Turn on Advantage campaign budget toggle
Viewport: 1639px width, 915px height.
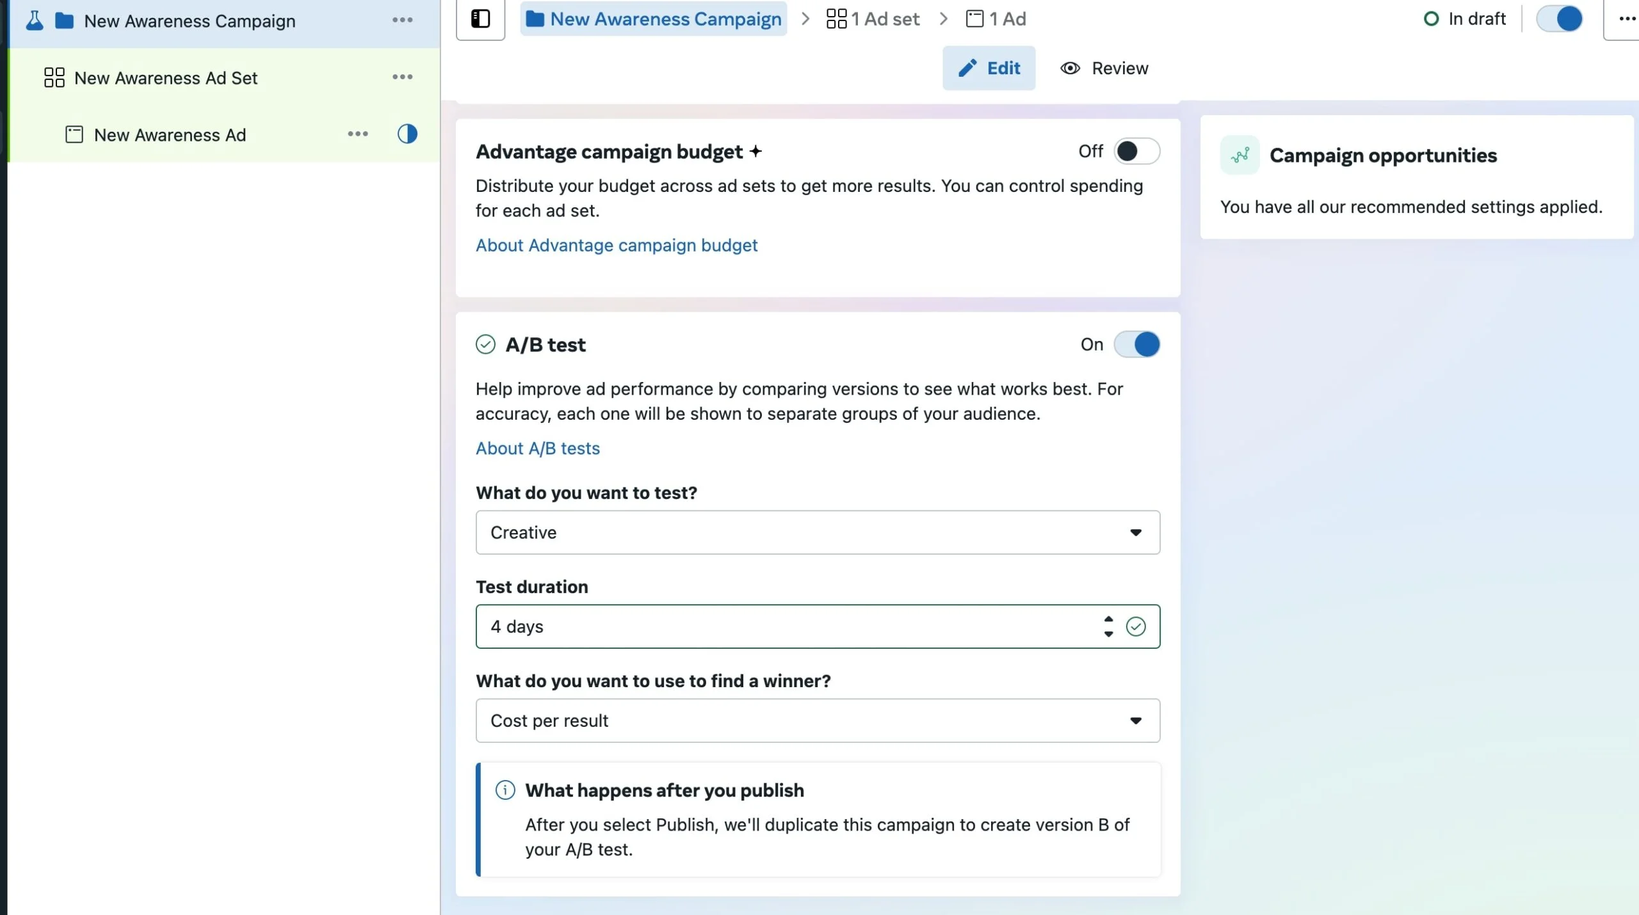coord(1136,152)
